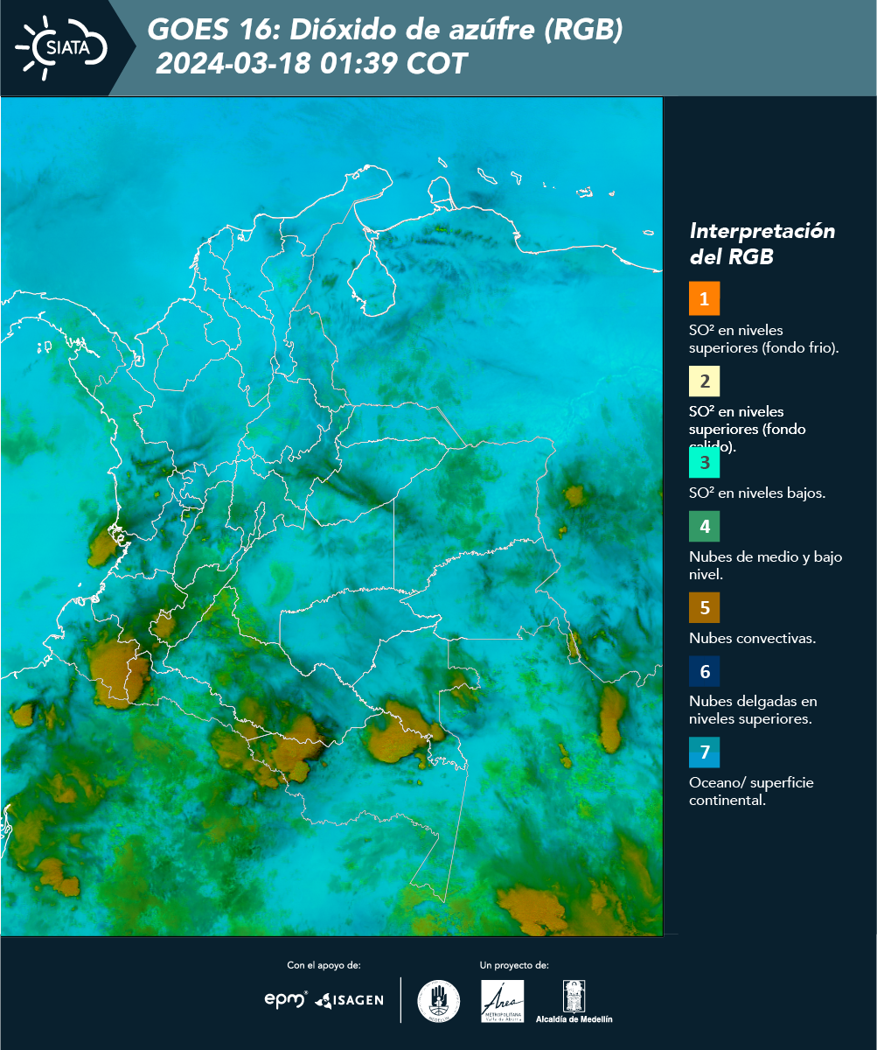Click the label 'Oceano/ superficie continental.'
Image resolution: width=877 pixels, height=1050 pixels.
(x=751, y=791)
